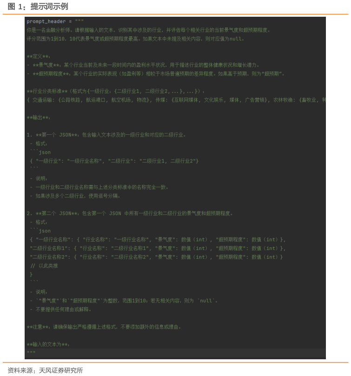Click the **输出** heading line
The width and height of the screenshot is (351, 376).
[x=39, y=118]
